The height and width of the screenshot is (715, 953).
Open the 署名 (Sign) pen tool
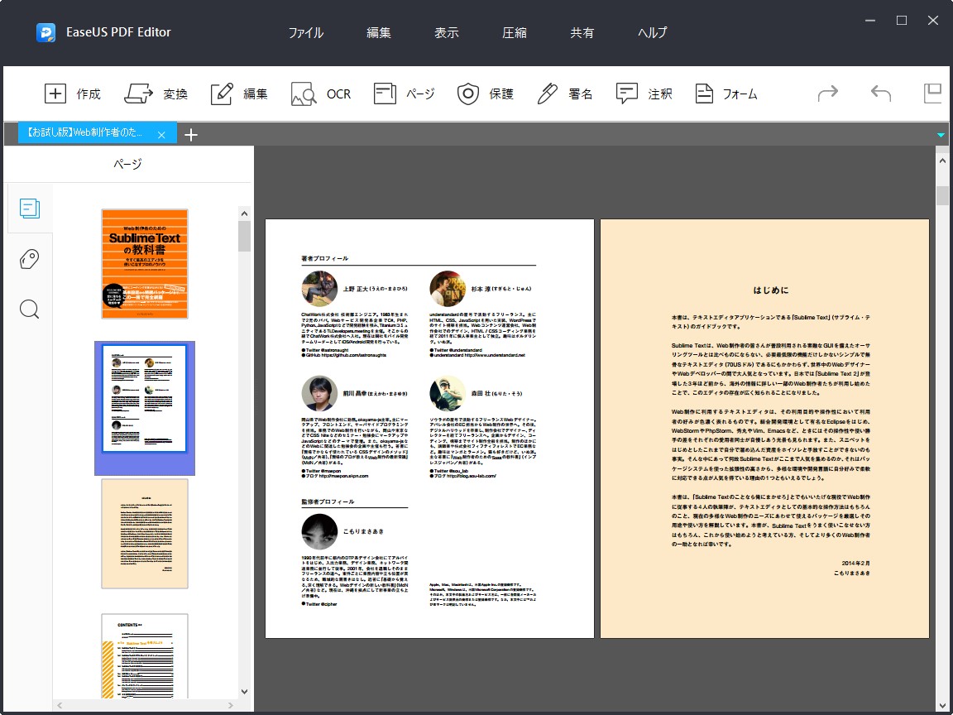(x=565, y=94)
